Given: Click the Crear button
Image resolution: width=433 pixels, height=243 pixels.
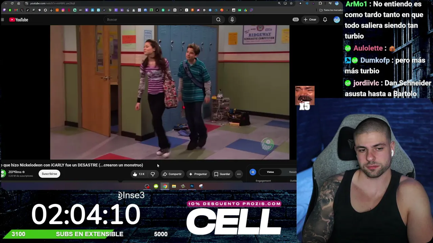Looking at the screenshot, I should (x=310, y=20).
